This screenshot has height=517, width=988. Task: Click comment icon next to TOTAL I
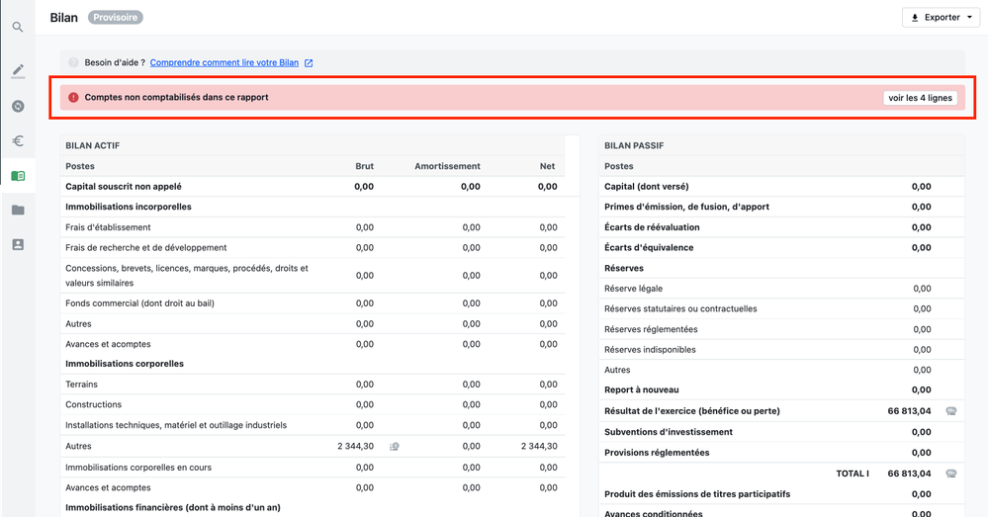[950, 474]
